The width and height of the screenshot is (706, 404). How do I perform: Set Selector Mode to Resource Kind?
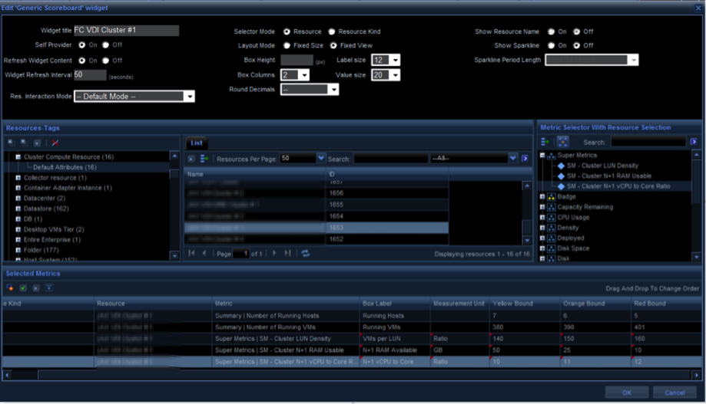point(332,32)
